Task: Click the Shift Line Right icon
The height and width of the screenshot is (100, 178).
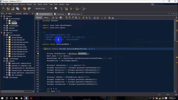Action: 97,17
